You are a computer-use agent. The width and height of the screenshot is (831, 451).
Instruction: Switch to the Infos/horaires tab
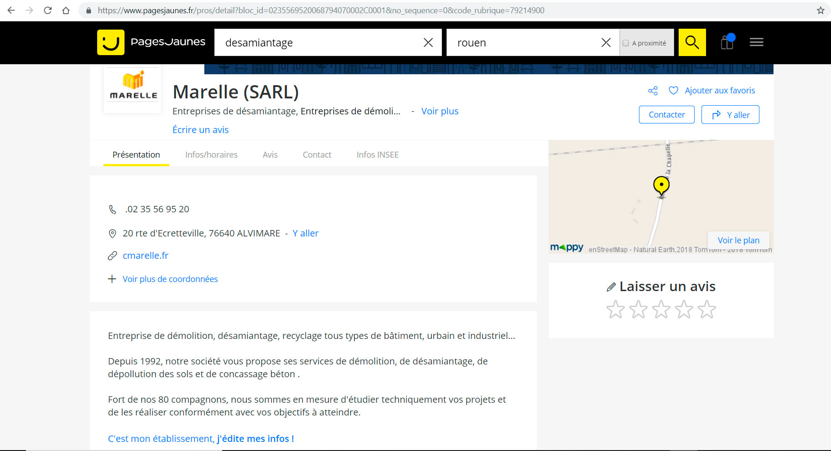(211, 155)
